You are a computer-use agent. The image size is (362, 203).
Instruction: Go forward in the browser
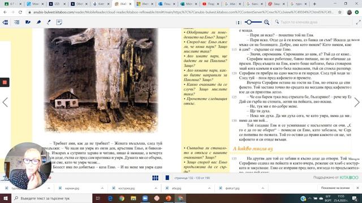click(12, 12)
